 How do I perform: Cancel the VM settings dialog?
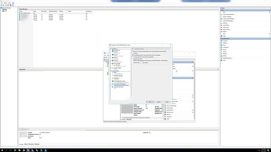point(158,102)
